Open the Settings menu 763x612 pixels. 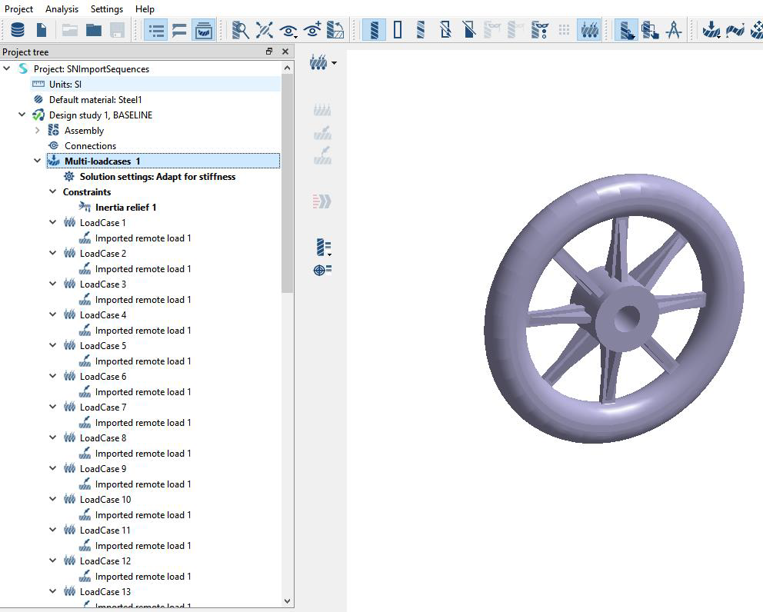(106, 8)
